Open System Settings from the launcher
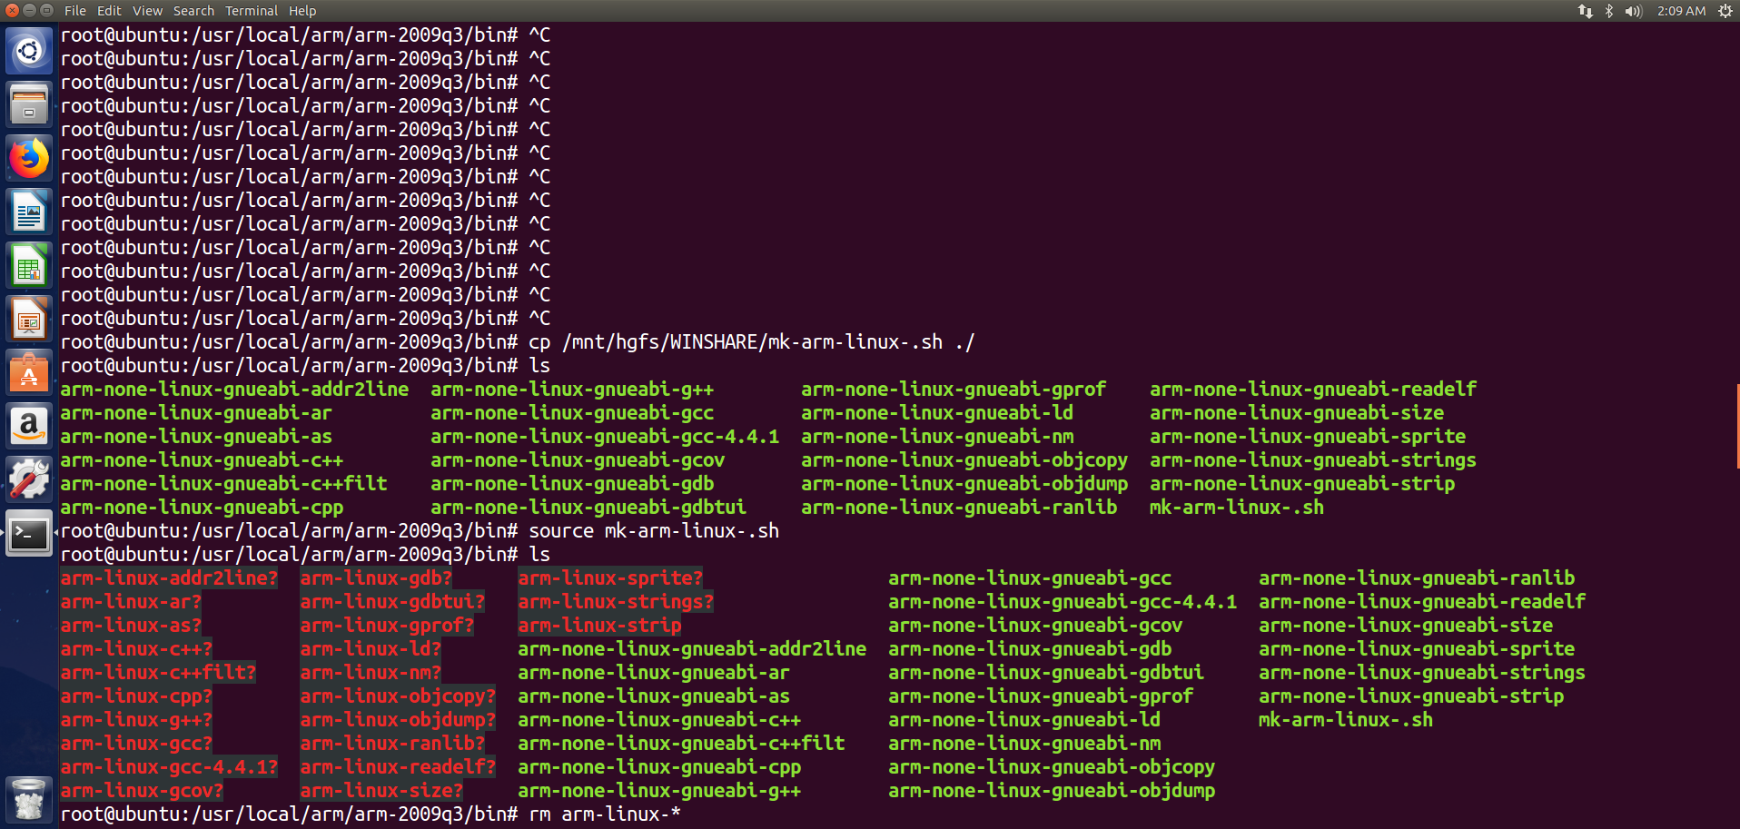1740x829 pixels. coord(29,479)
